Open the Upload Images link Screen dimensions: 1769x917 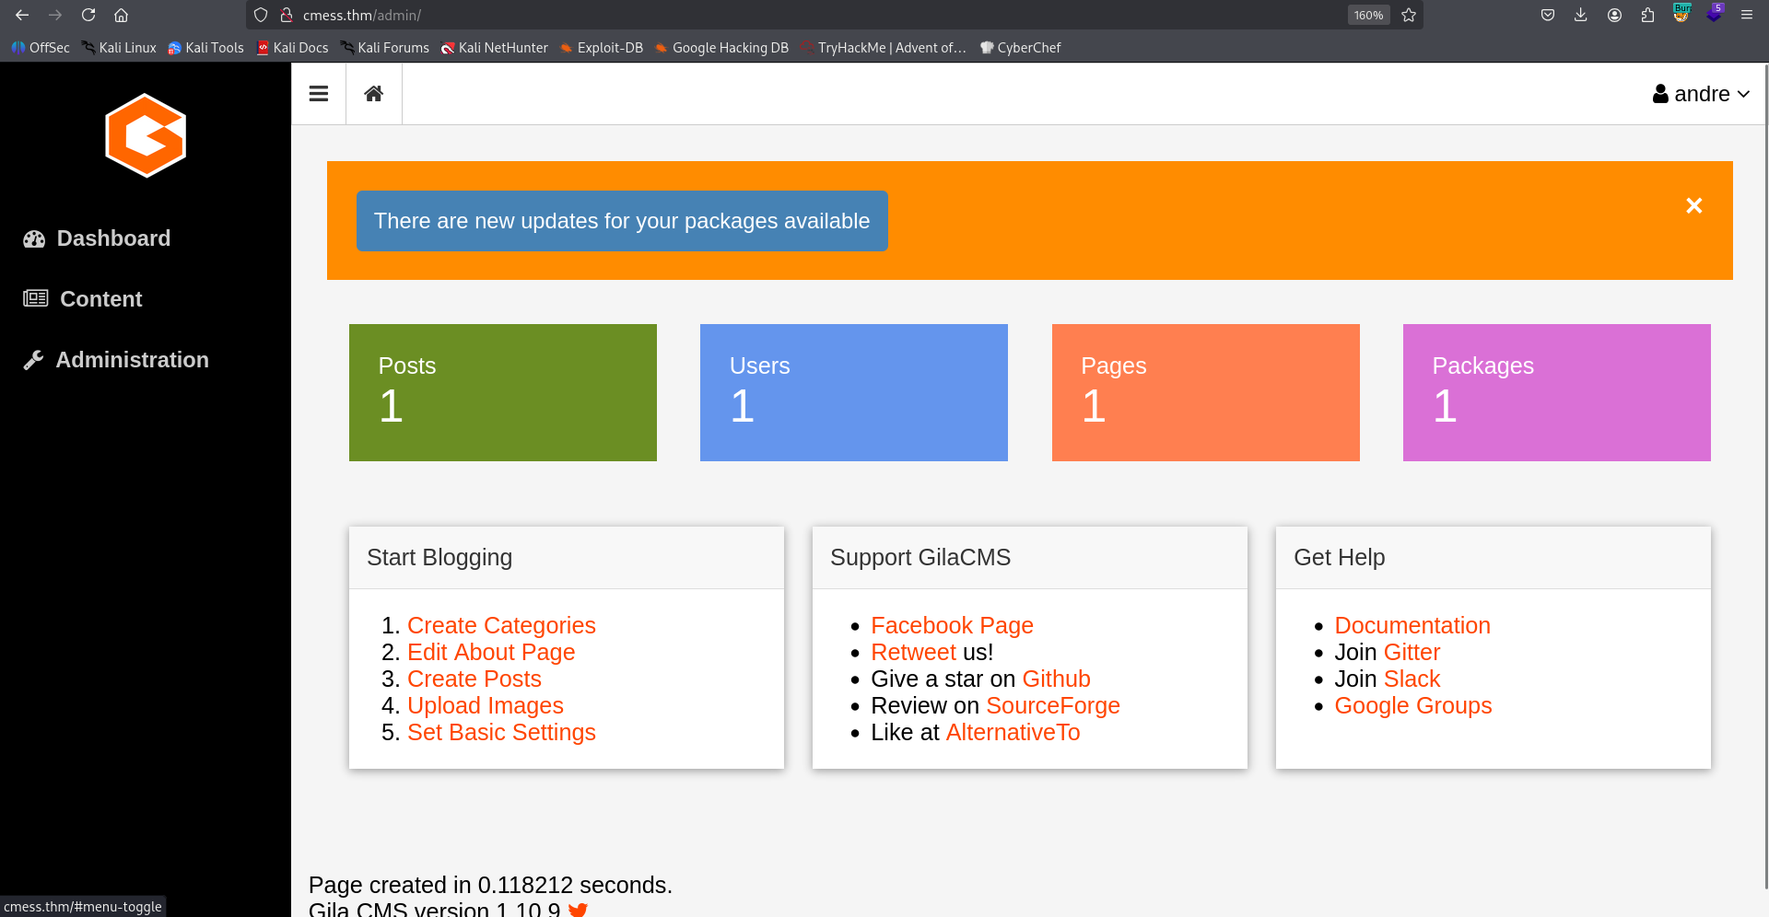click(x=485, y=705)
